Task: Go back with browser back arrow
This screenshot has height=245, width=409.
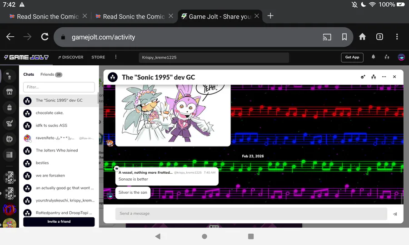Action: coord(10,37)
